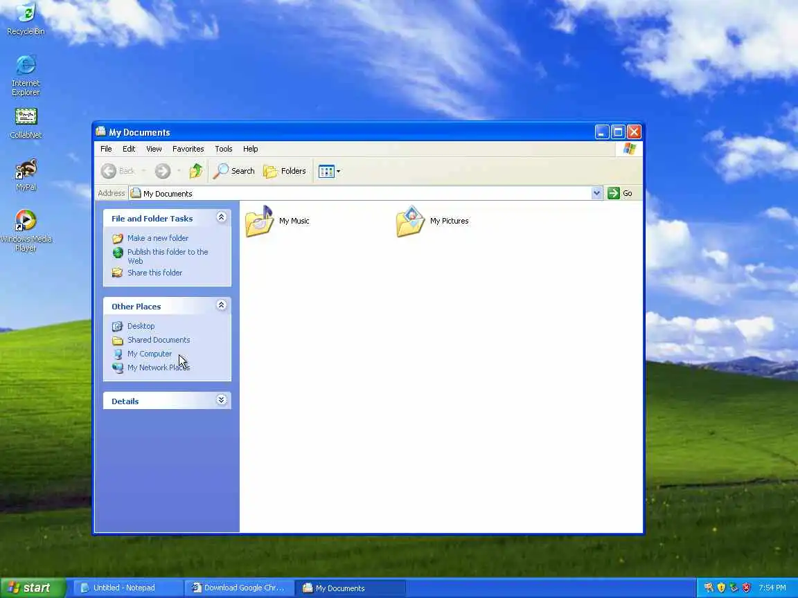Click the red shield security tray icon
This screenshot has height=598, width=798.
[747, 588]
